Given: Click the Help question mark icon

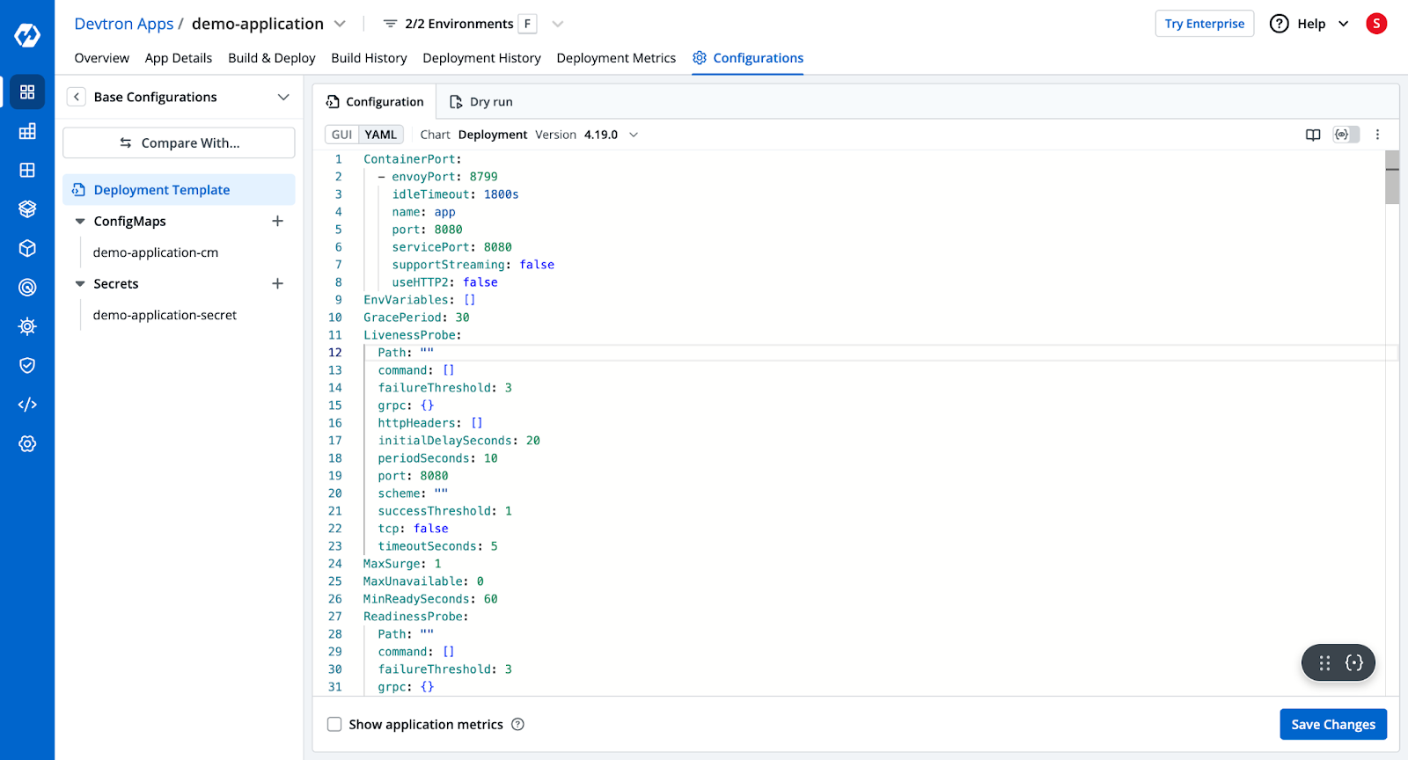Looking at the screenshot, I should tap(1280, 24).
